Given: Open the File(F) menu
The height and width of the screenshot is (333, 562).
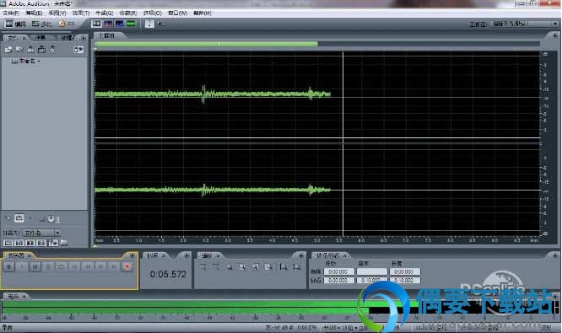Looking at the screenshot, I should [11, 13].
